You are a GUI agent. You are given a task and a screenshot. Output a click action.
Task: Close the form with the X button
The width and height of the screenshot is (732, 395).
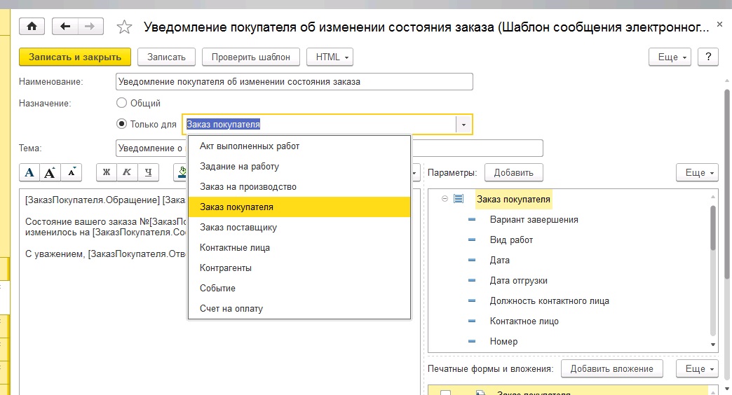[x=719, y=25]
